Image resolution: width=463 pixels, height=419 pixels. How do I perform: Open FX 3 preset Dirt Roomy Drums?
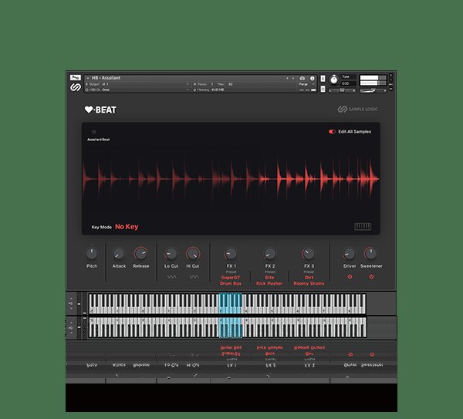309,281
